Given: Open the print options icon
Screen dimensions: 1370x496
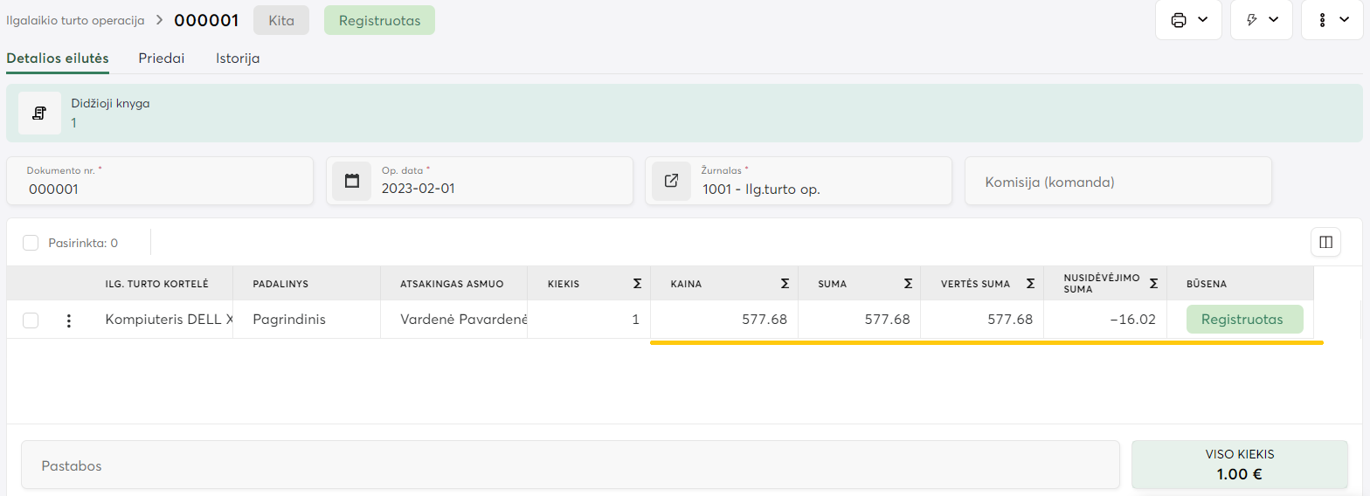Looking at the screenshot, I should 1179,20.
